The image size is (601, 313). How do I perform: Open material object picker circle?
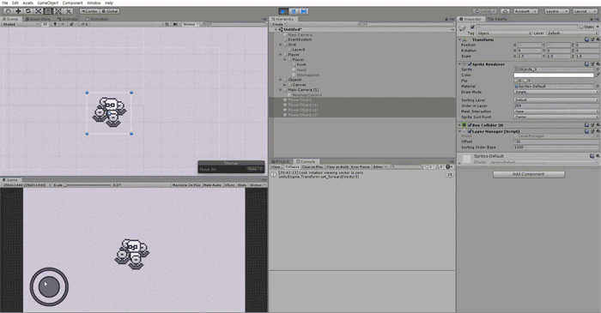pos(598,86)
